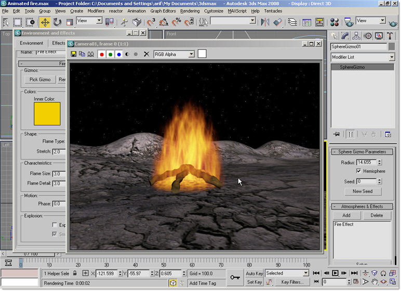Collapse the Sphere Gizmo Parameters rollout
Screen dimensions: 401x291
(362, 152)
